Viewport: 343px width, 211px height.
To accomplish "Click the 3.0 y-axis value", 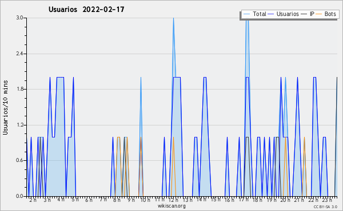I will coord(19,18).
